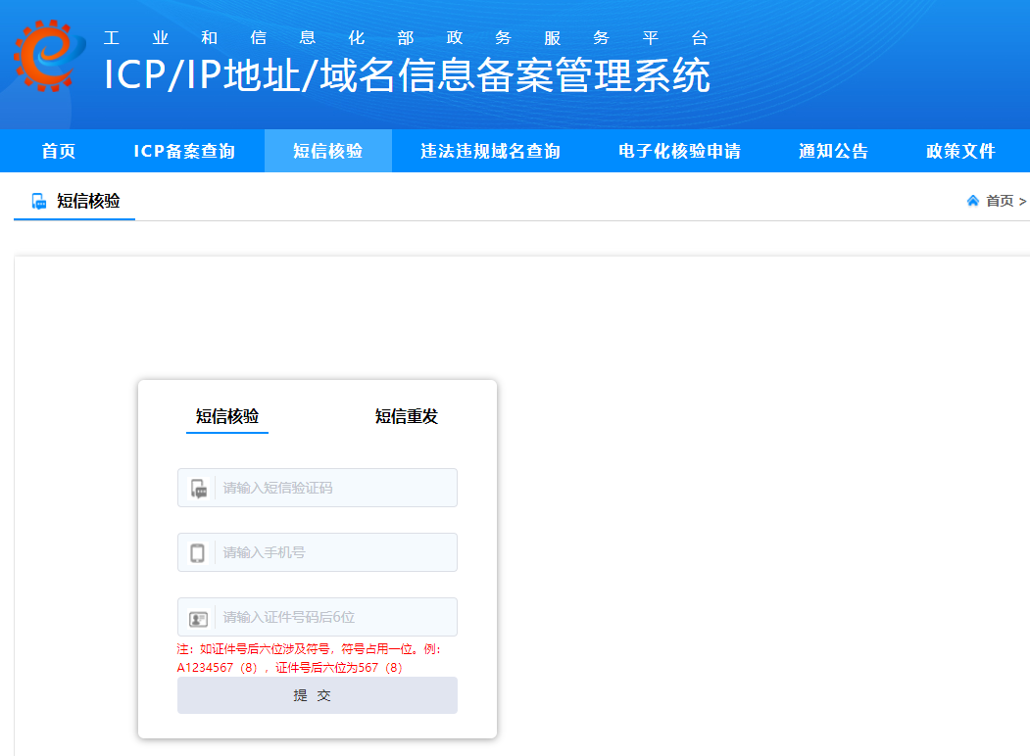The width and height of the screenshot is (1030, 756).
Task: Open the 首页 navigation menu item
Action: tap(59, 151)
